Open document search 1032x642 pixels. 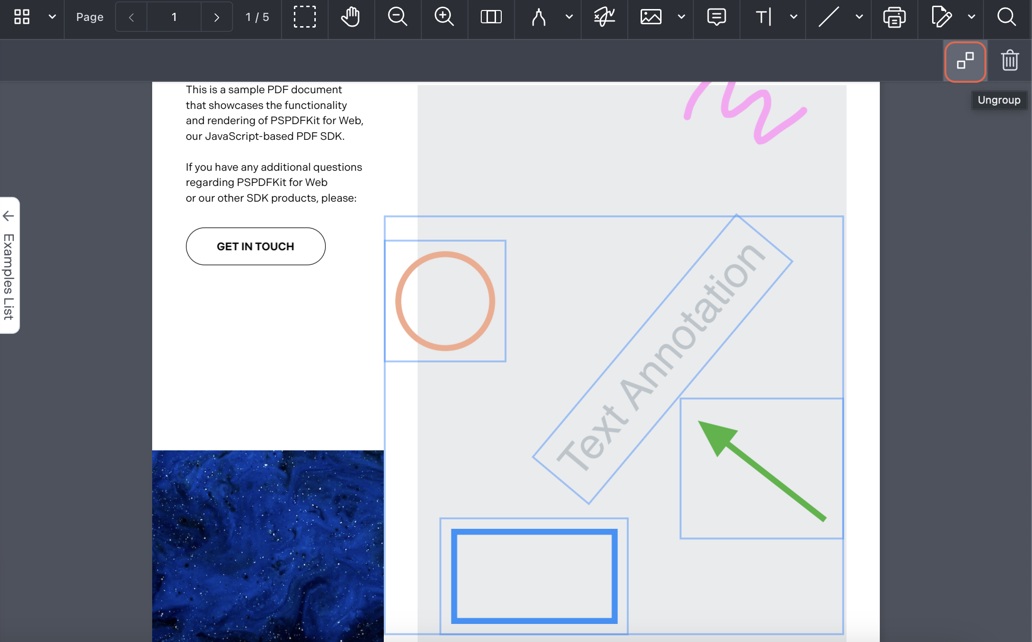(1007, 18)
